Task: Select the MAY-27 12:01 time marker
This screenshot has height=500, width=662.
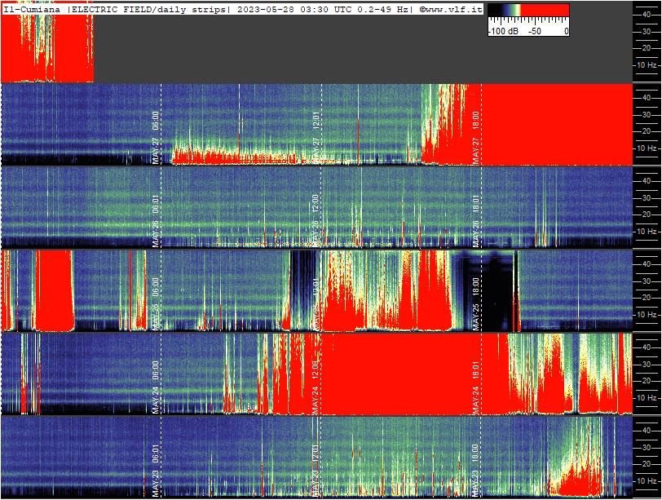Action: [x=316, y=138]
